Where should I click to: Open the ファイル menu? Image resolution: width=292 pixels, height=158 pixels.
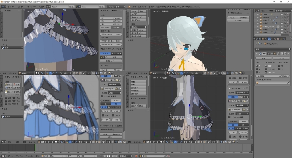(11, 7)
